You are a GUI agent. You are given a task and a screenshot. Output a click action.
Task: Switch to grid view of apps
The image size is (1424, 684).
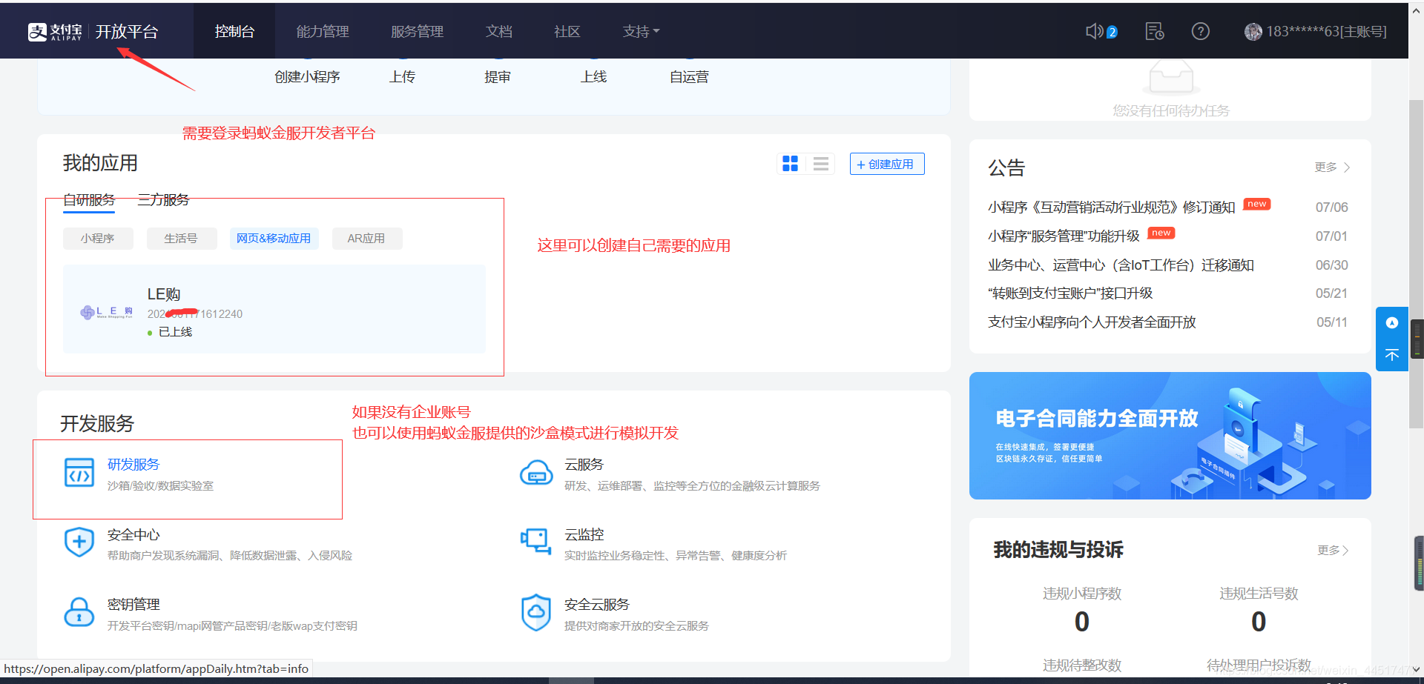coord(791,164)
